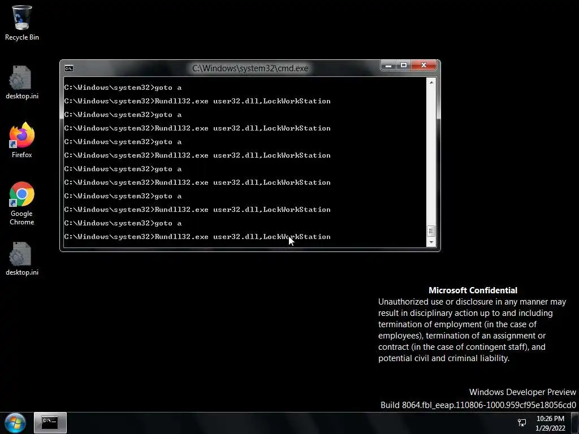Open the Recycle Bin desktop icon
The width and height of the screenshot is (579, 434).
(22, 23)
